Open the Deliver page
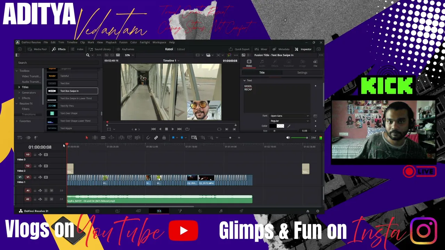Screen dimensions: 445x250 click(x=241, y=211)
